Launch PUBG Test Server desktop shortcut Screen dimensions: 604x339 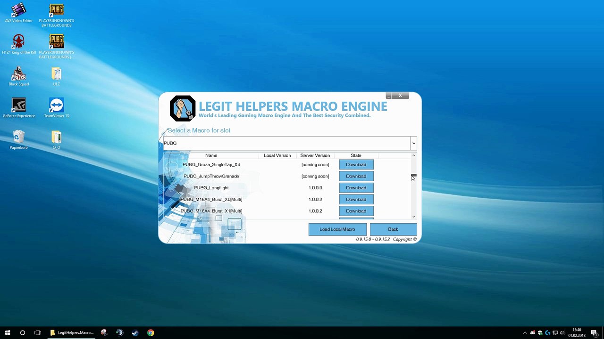[57, 47]
